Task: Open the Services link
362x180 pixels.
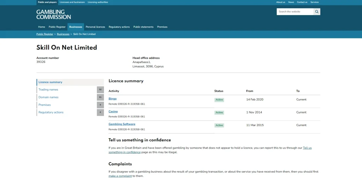Action: [314, 2]
